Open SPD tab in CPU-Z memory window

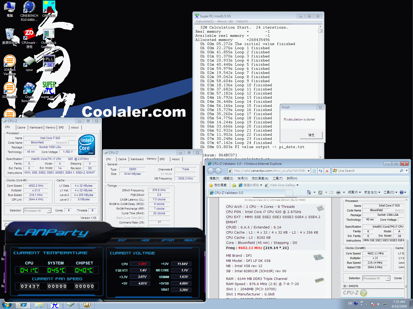coord(162,159)
